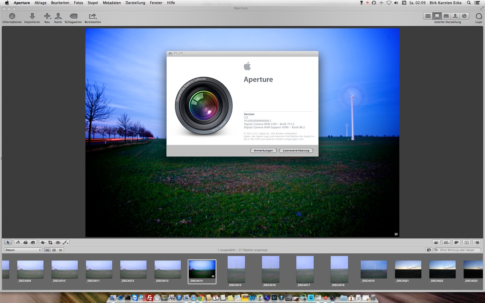Select thumbnail _DSC4522
This screenshot has width=485, height=303.
[442, 269]
